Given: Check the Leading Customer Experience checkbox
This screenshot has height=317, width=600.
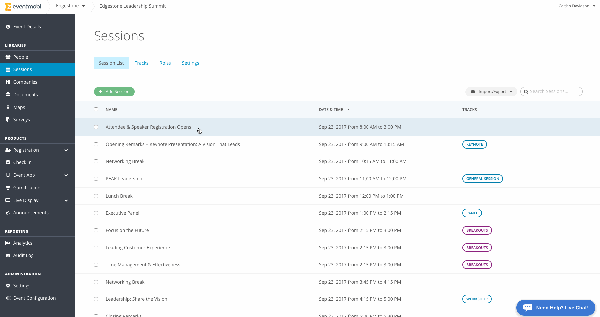Looking at the screenshot, I should 96,248.
